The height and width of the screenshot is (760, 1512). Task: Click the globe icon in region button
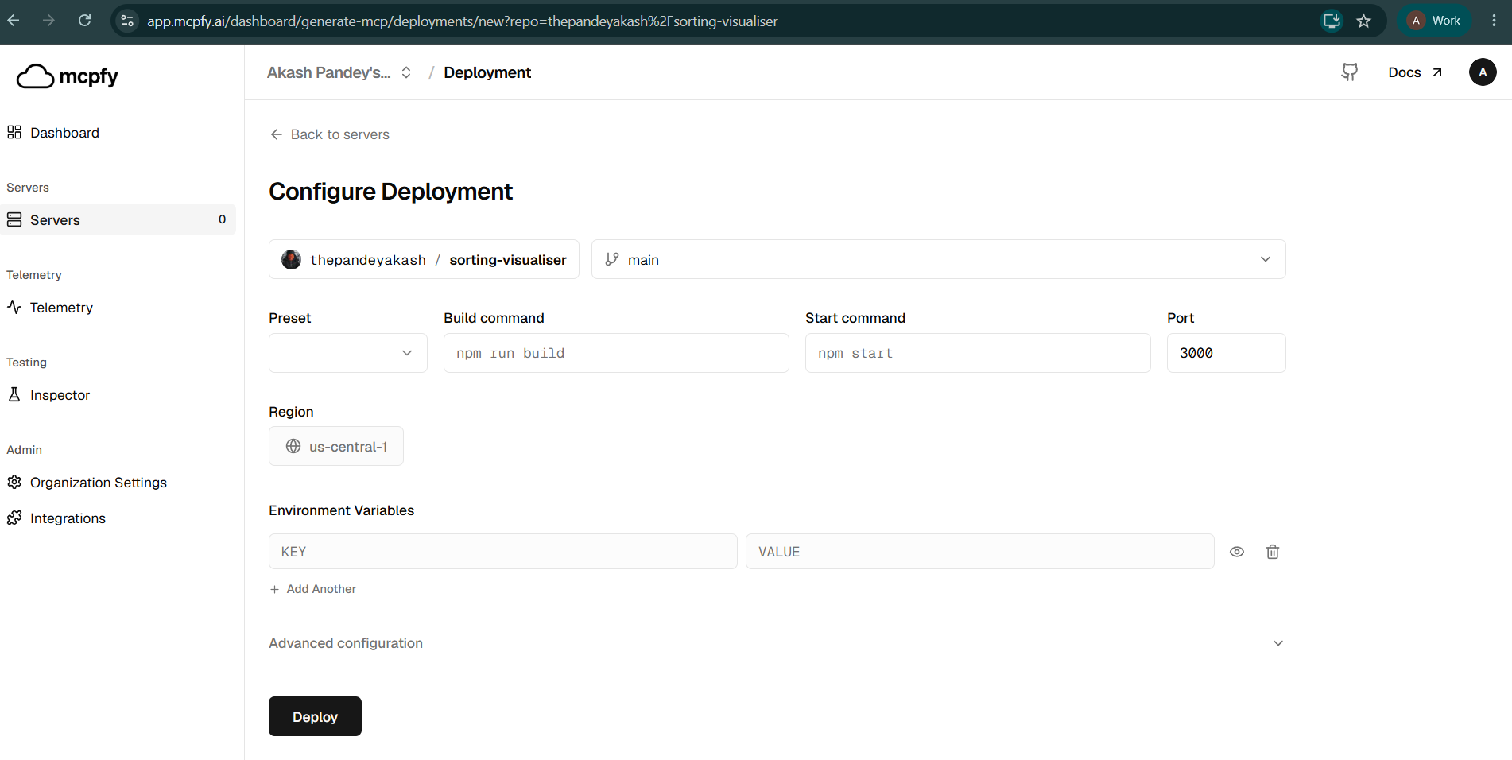point(293,446)
